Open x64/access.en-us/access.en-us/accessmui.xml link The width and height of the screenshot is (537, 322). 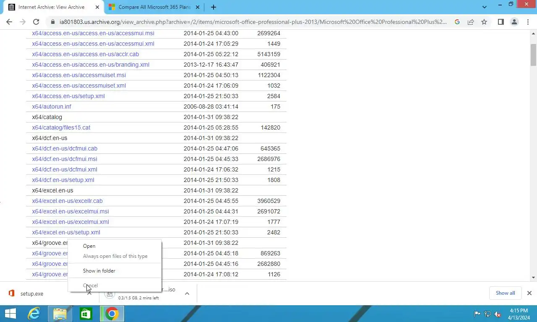pos(93,44)
